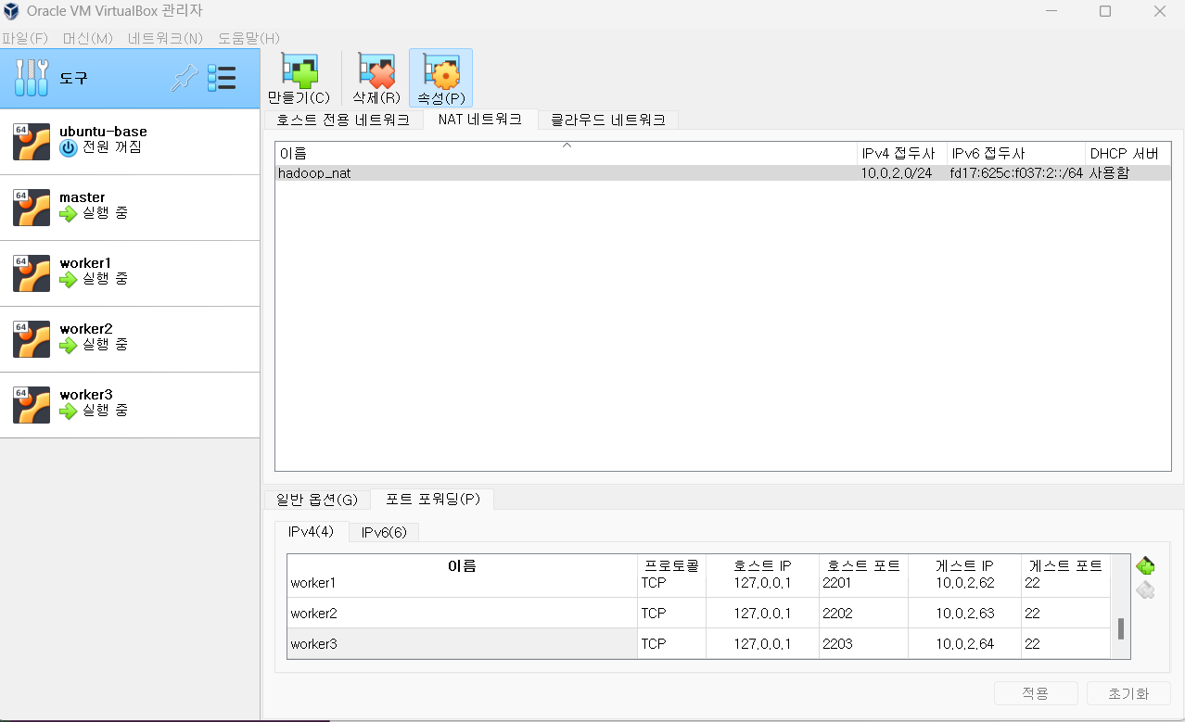1185x722 pixels.
Task: Click TCP protocol cell of worker2 rule
Action: click(x=671, y=613)
